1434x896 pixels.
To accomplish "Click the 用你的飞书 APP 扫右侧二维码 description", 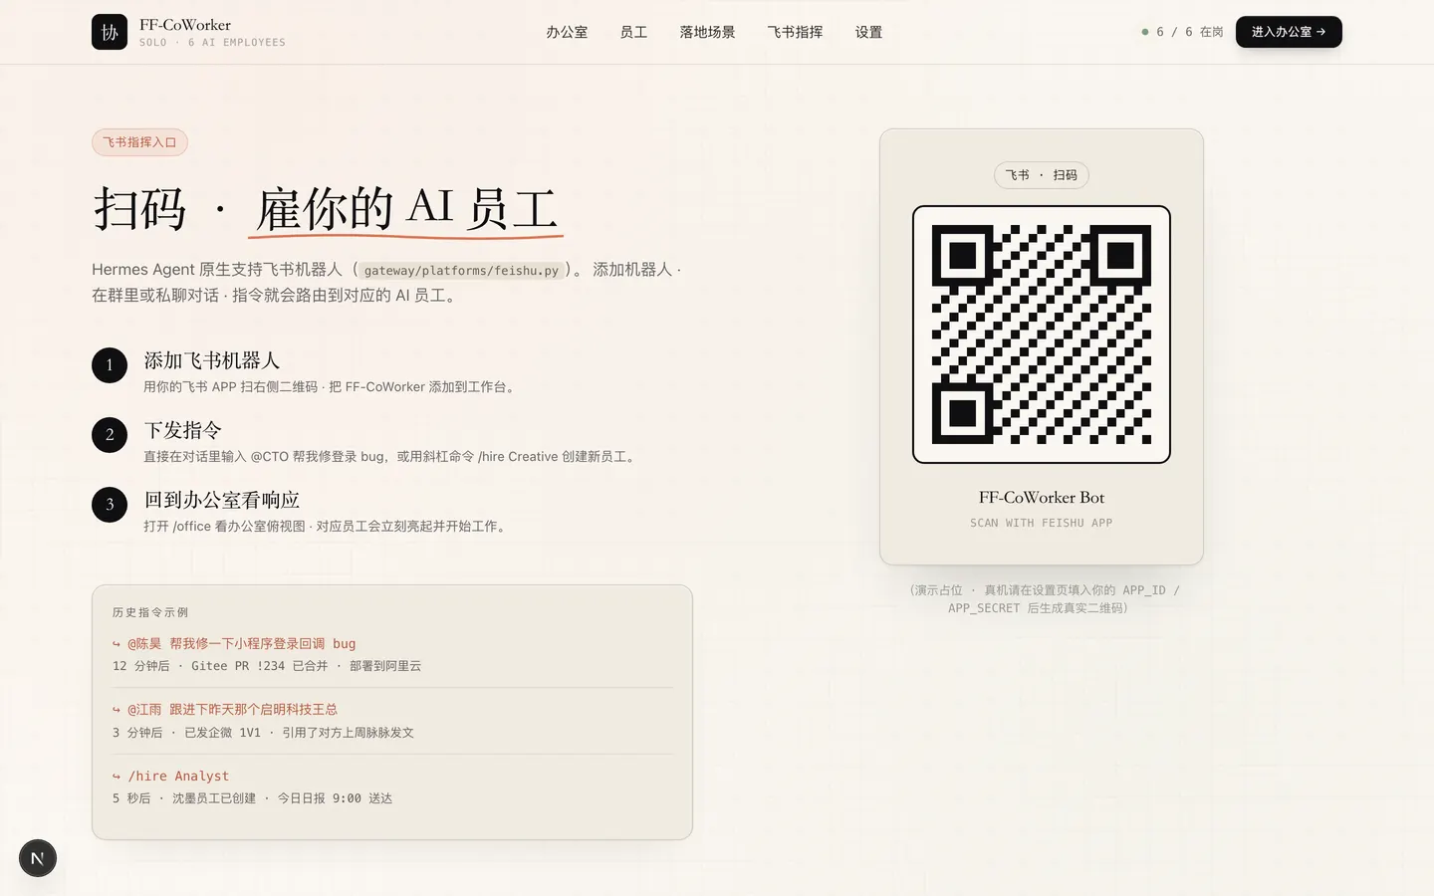I will (x=332, y=387).
